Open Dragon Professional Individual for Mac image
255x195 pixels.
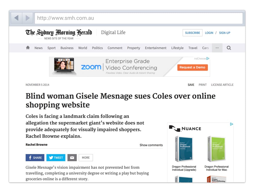[216, 149]
